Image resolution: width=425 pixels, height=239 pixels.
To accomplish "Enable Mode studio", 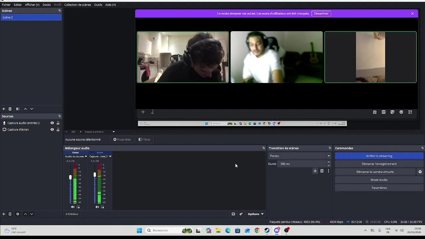I will point(379,180).
